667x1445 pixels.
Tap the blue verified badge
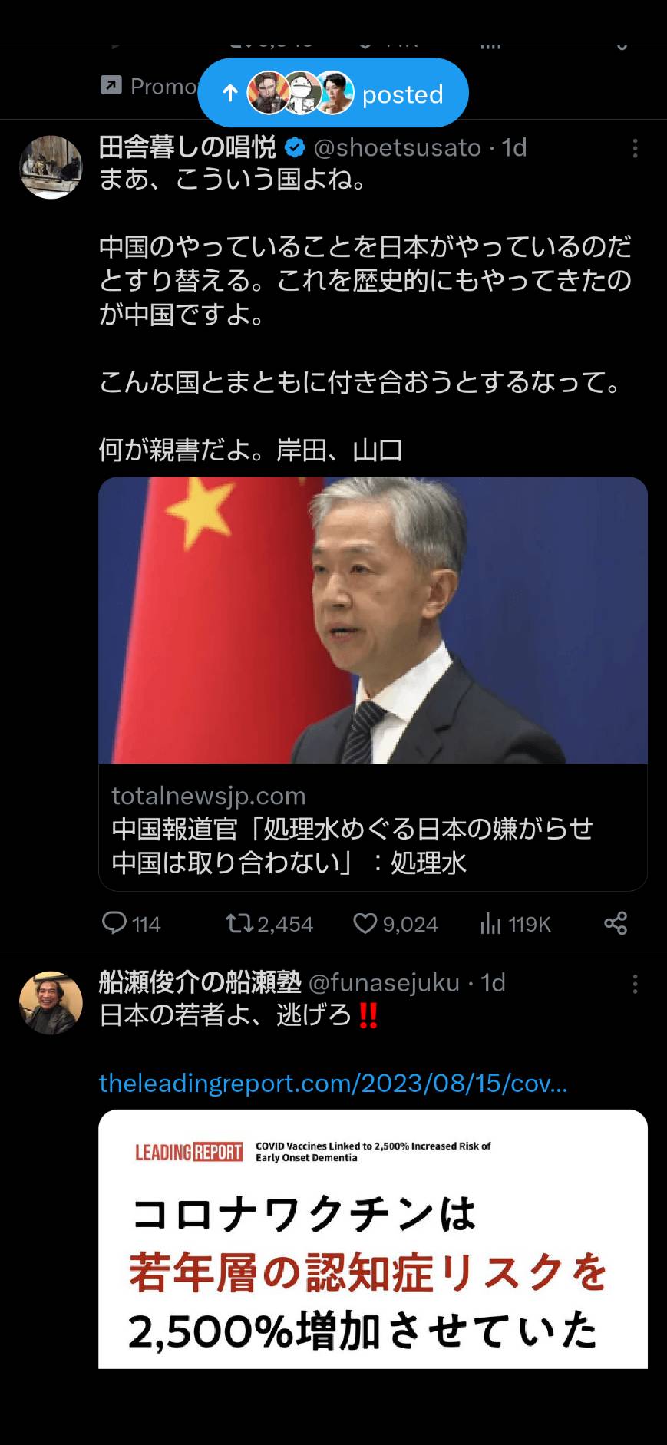click(x=295, y=147)
